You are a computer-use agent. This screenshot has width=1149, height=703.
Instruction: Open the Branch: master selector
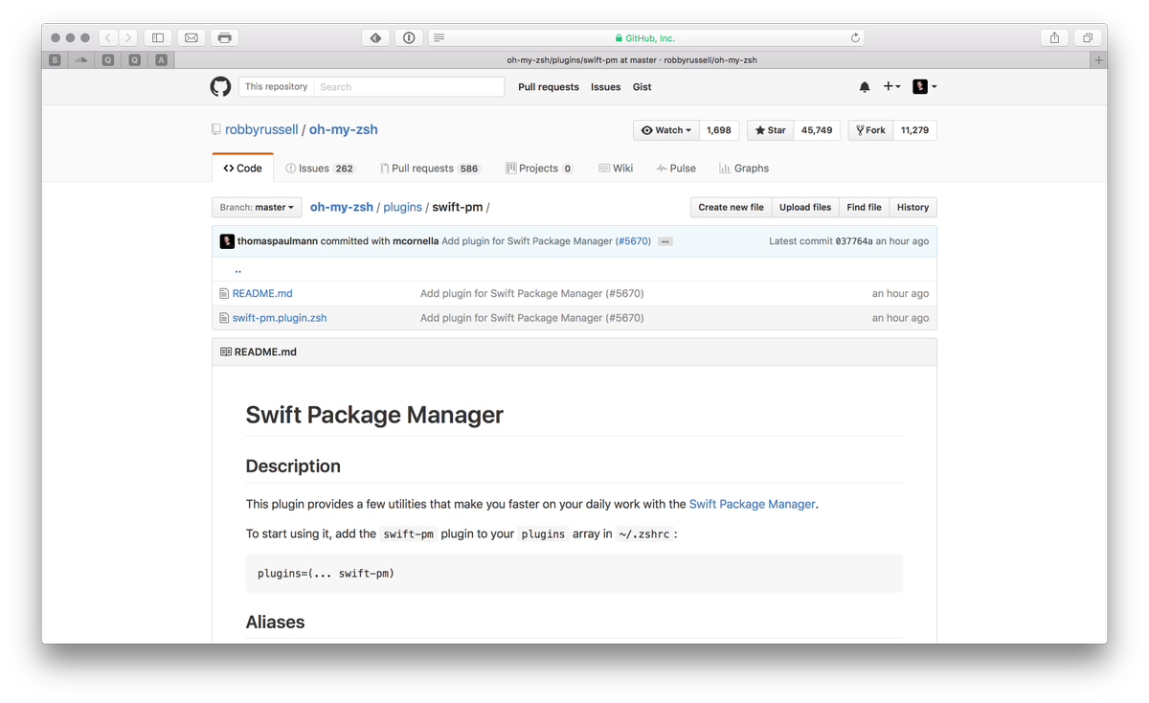[x=257, y=207]
